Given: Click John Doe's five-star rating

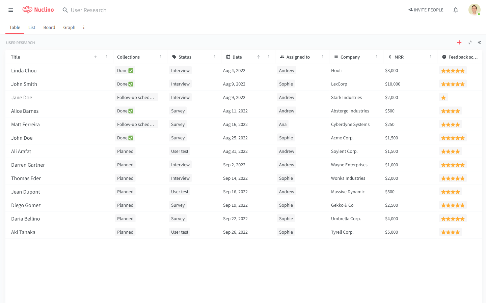Looking at the screenshot, I should [x=453, y=138].
